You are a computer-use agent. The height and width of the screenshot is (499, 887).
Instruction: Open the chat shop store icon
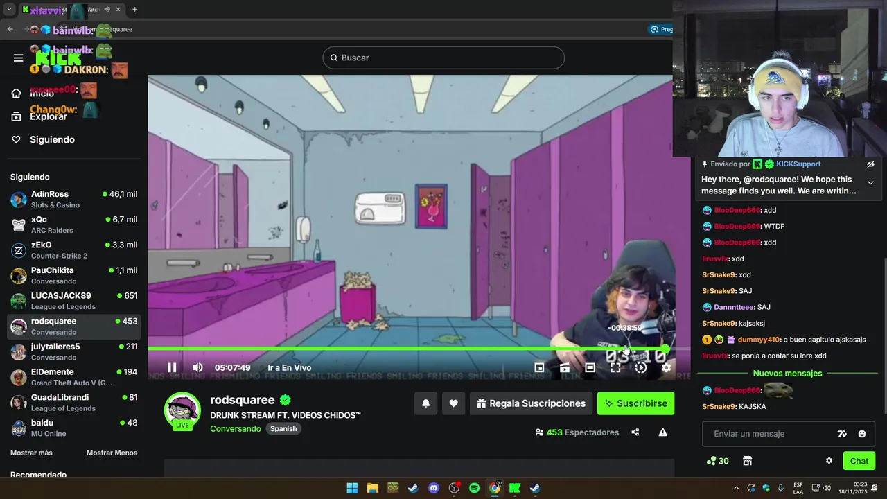click(747, 461)
